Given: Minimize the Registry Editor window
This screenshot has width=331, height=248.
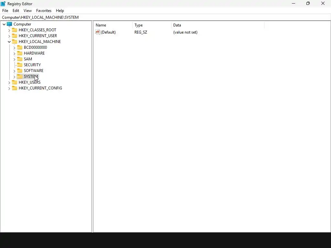Looking at the screenshot, I should pos(294,3).
